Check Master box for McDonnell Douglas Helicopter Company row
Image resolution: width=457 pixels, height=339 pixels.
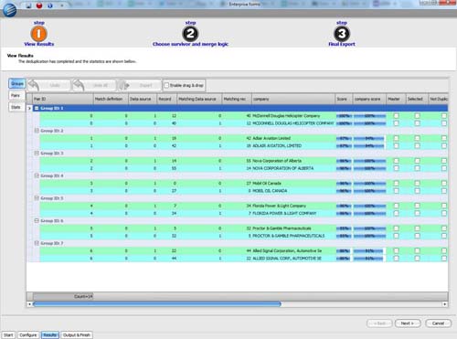[396, 116]
